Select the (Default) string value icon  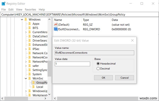tap(56, 25)
